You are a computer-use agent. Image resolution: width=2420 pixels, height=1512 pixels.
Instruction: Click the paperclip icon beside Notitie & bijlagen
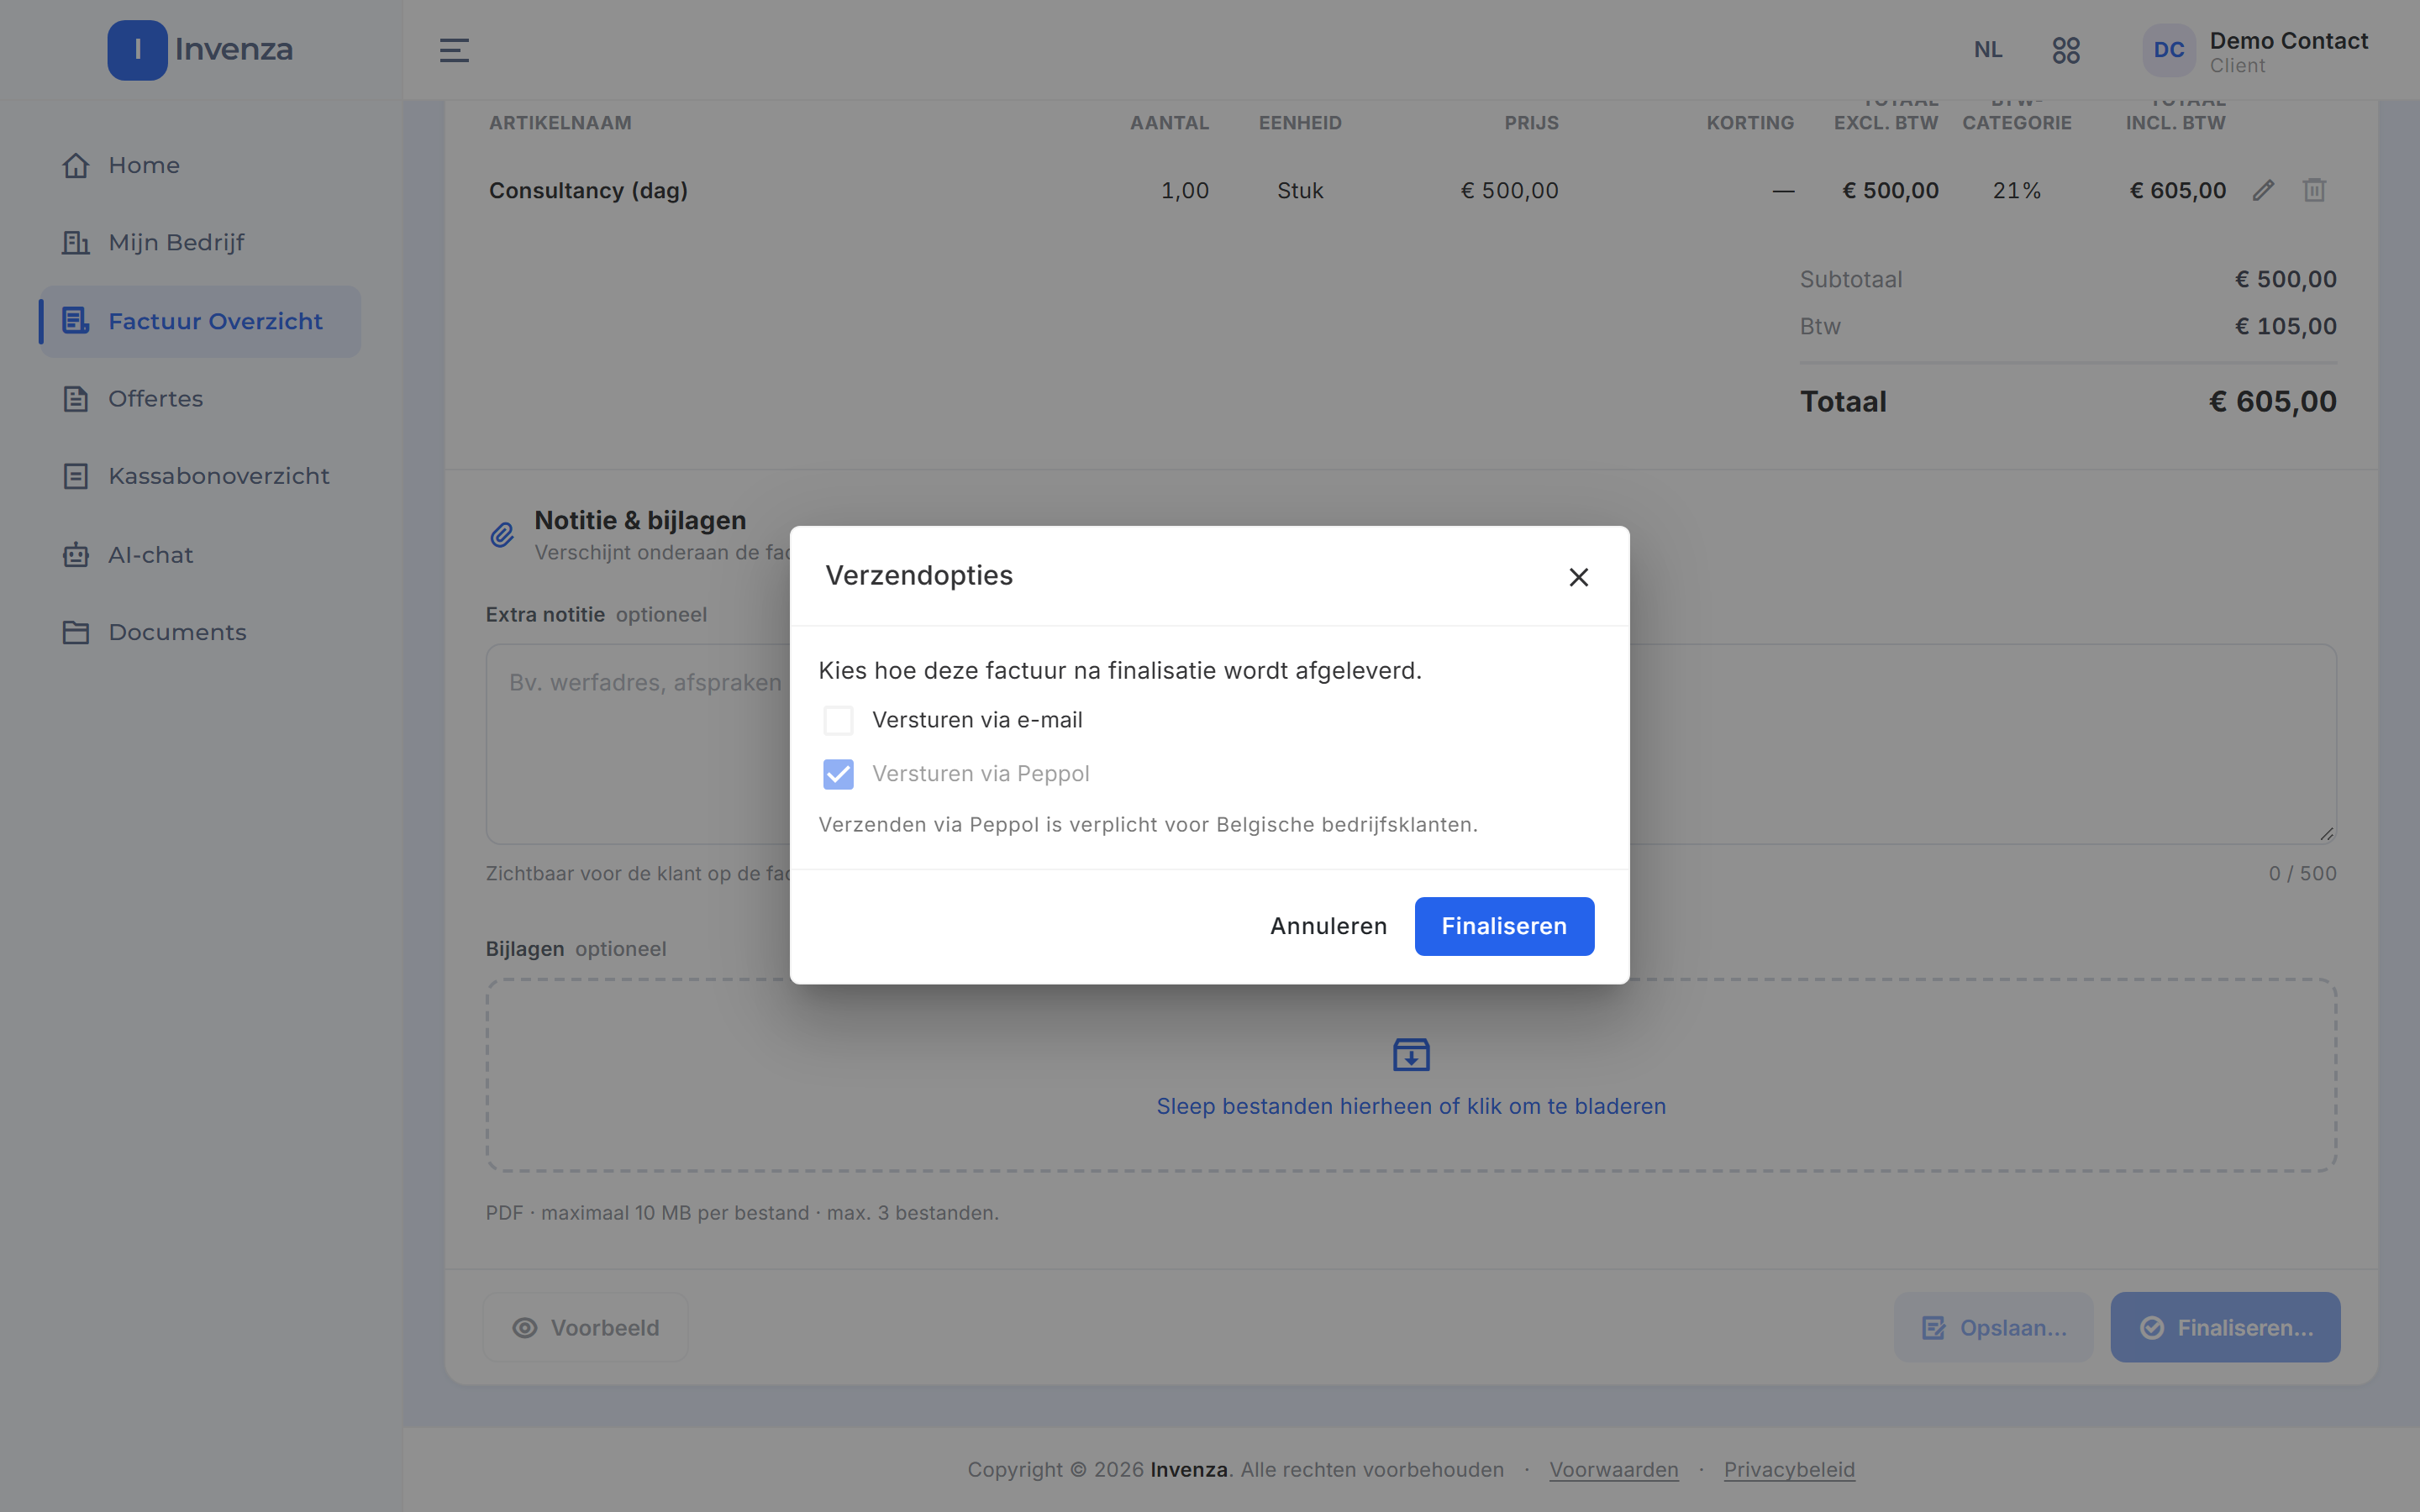tap(502, 535)
